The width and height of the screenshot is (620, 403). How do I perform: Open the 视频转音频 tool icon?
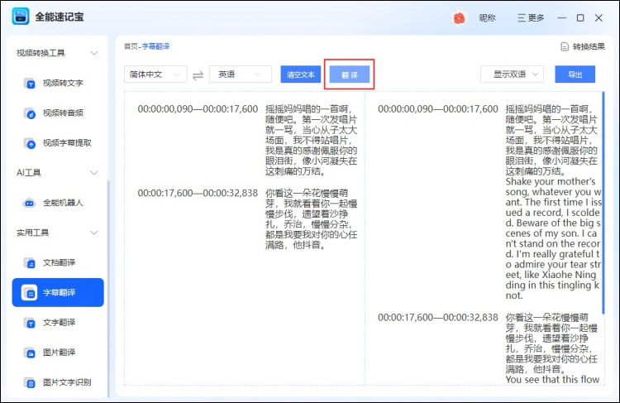point(30,113)
